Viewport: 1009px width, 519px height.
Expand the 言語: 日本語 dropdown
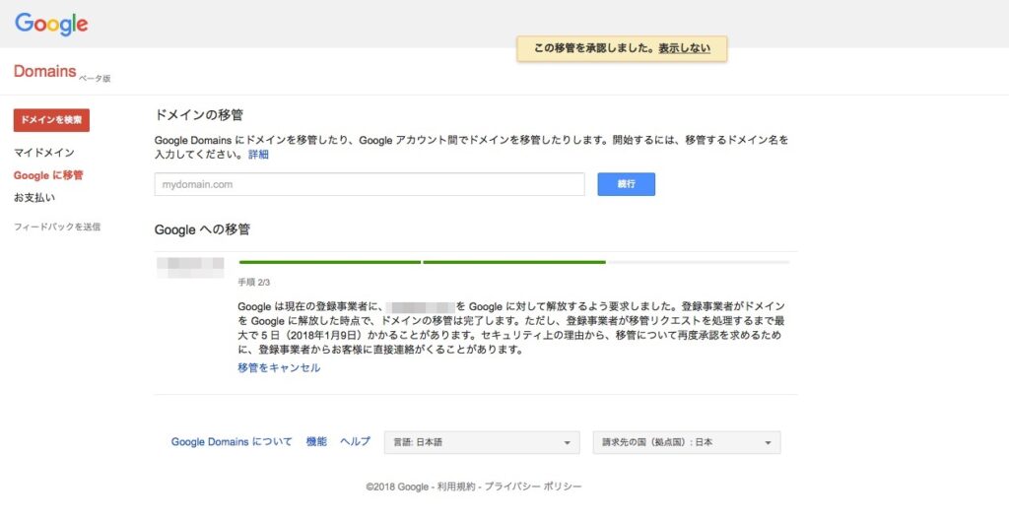pos(482,442)
